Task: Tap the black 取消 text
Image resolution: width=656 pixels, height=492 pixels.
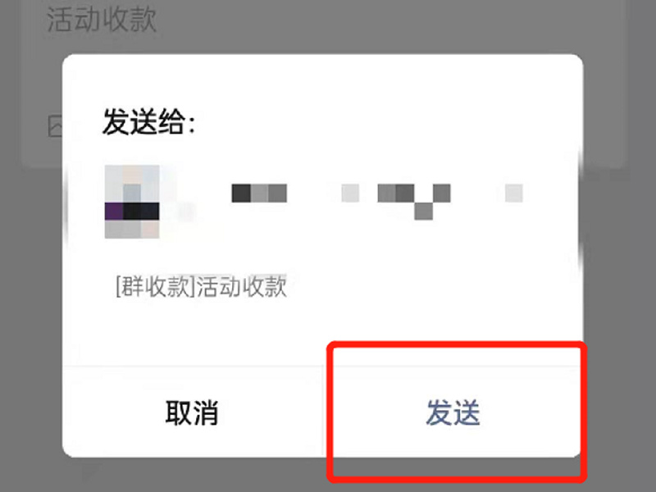Action: pos(192,413)
